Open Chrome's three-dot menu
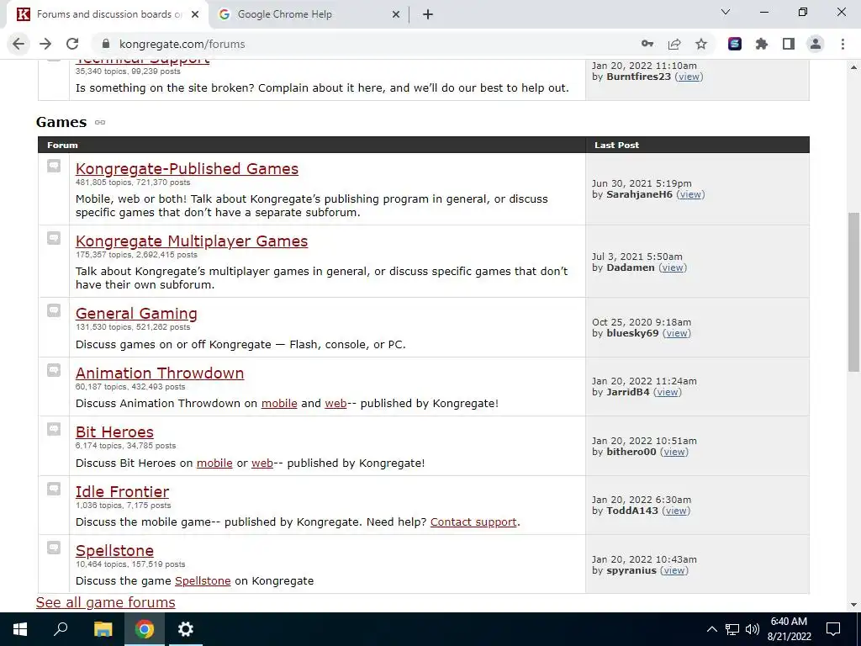 coord(843,44)
